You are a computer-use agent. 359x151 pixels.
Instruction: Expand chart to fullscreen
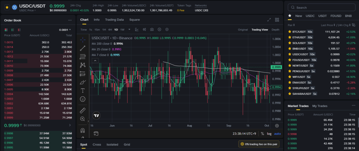point(269,20)
